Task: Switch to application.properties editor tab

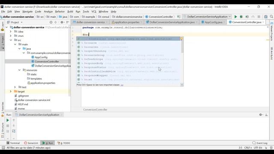Action: tap(127, 22)
